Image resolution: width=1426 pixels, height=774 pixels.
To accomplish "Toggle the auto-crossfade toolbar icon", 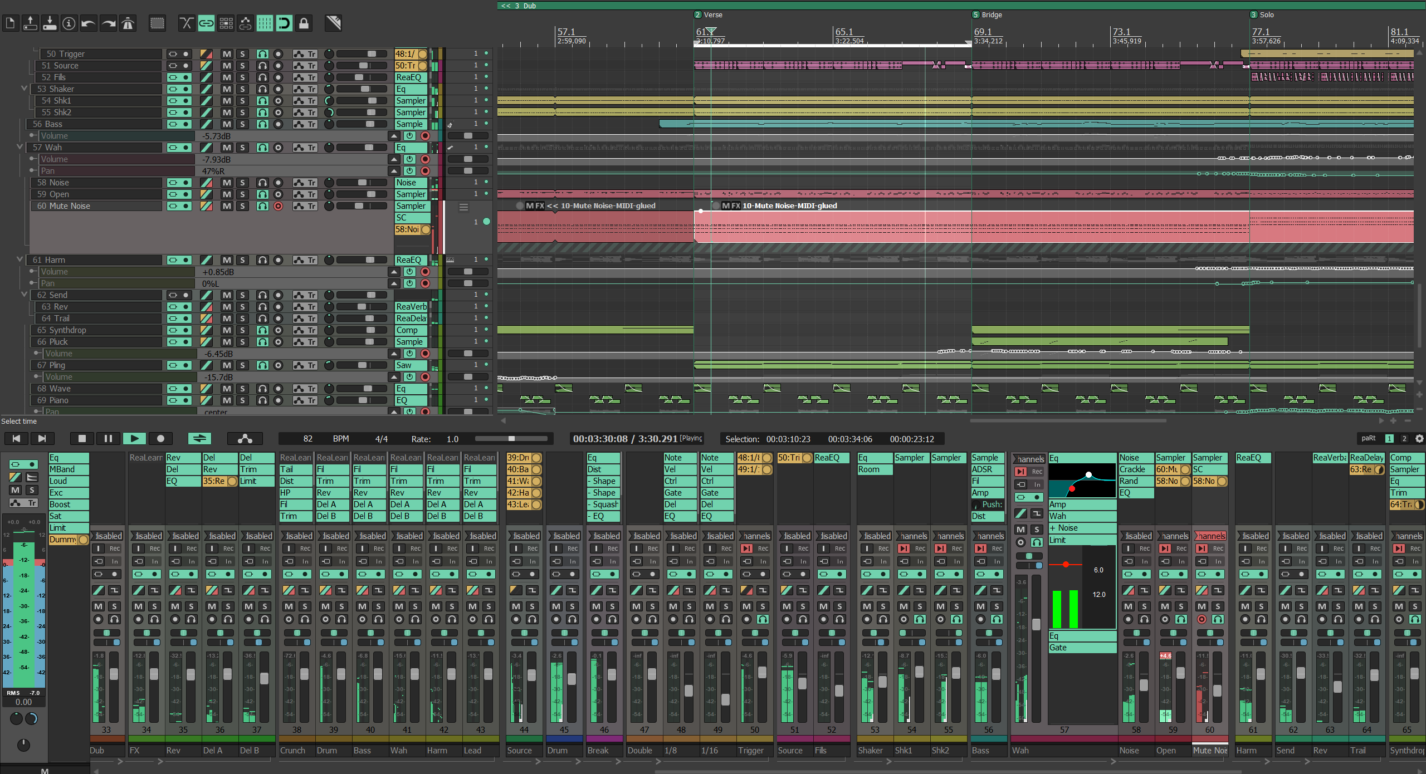I will (x=187, y=23).
